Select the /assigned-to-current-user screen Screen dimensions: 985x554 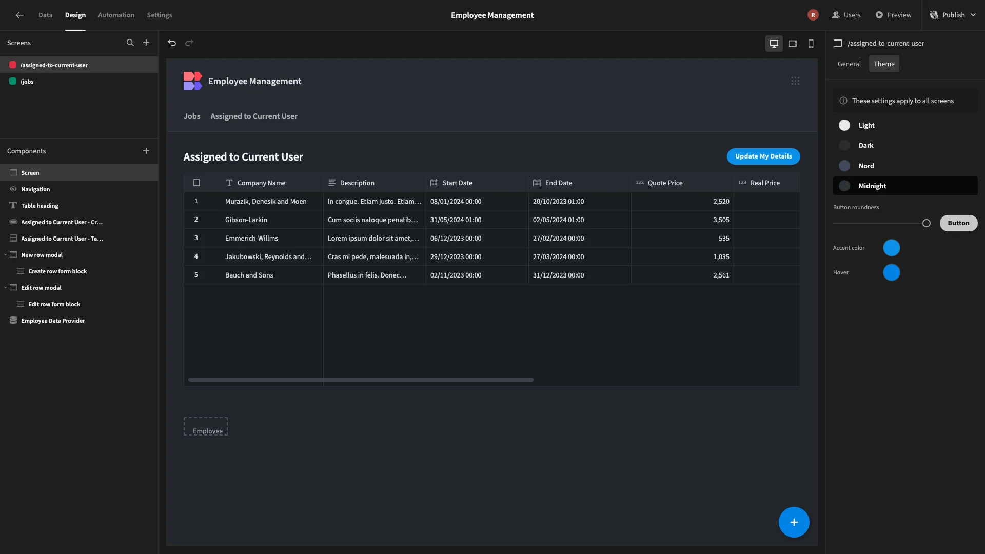(79, 65)
